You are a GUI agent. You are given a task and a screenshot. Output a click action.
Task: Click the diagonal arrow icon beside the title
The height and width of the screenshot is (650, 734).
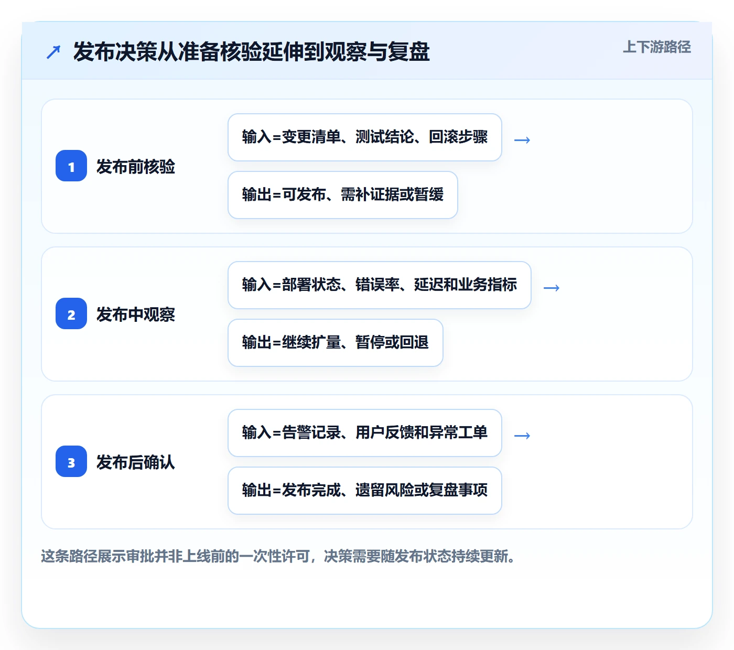click(53, 52)
